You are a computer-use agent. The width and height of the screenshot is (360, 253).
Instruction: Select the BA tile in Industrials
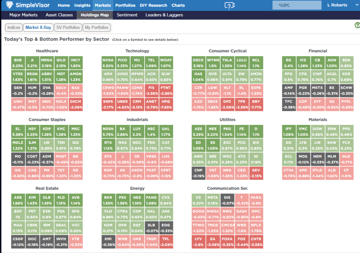tap(122, 132)
